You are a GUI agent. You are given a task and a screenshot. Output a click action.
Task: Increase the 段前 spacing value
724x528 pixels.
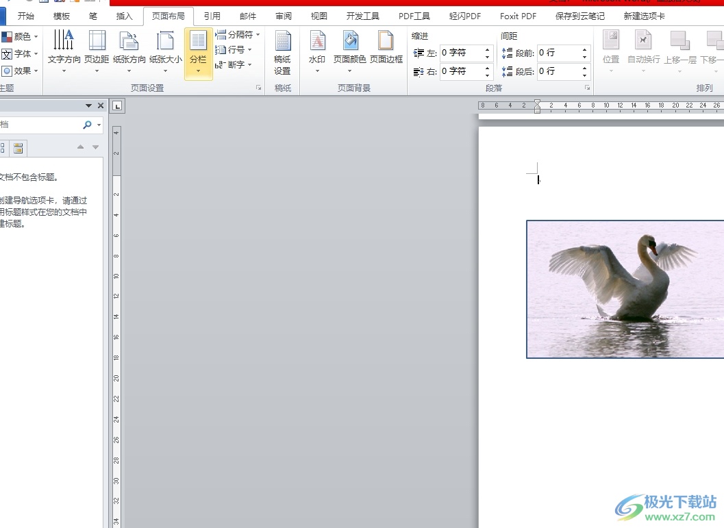click(585, 49)
